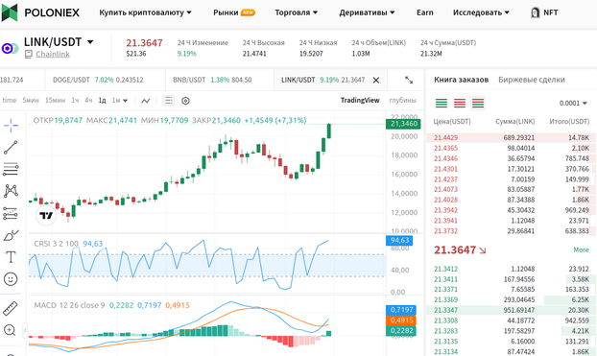Select the 1д interval
Viewport: 597px width, 356px height.
pyautogui.click(x=102, y=101)
